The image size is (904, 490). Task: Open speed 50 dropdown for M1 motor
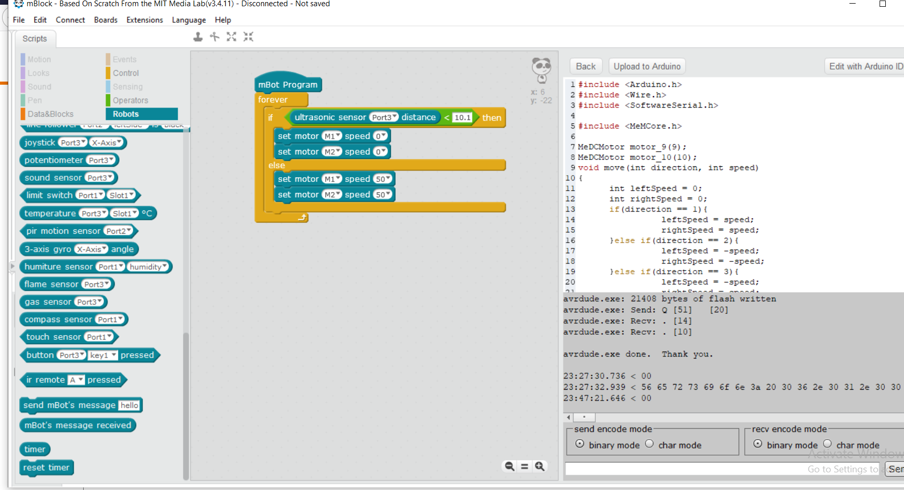(382, 179)
